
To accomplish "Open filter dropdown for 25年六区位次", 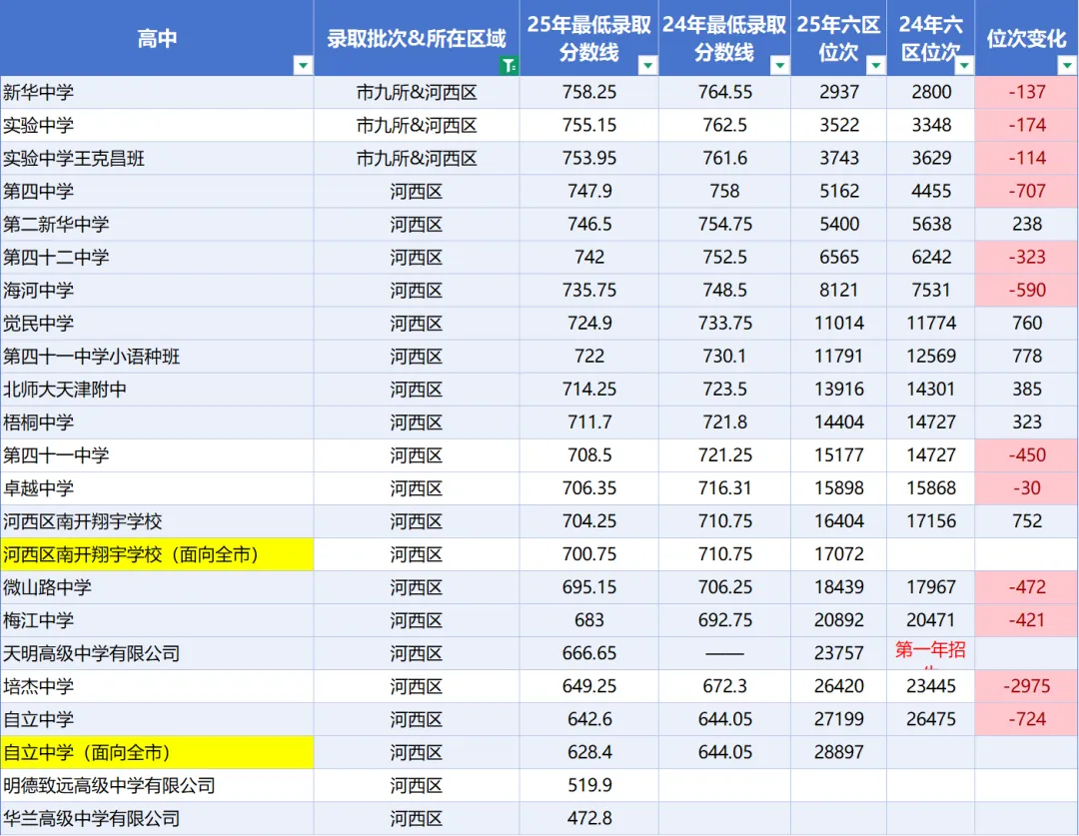I will [875, 65].
